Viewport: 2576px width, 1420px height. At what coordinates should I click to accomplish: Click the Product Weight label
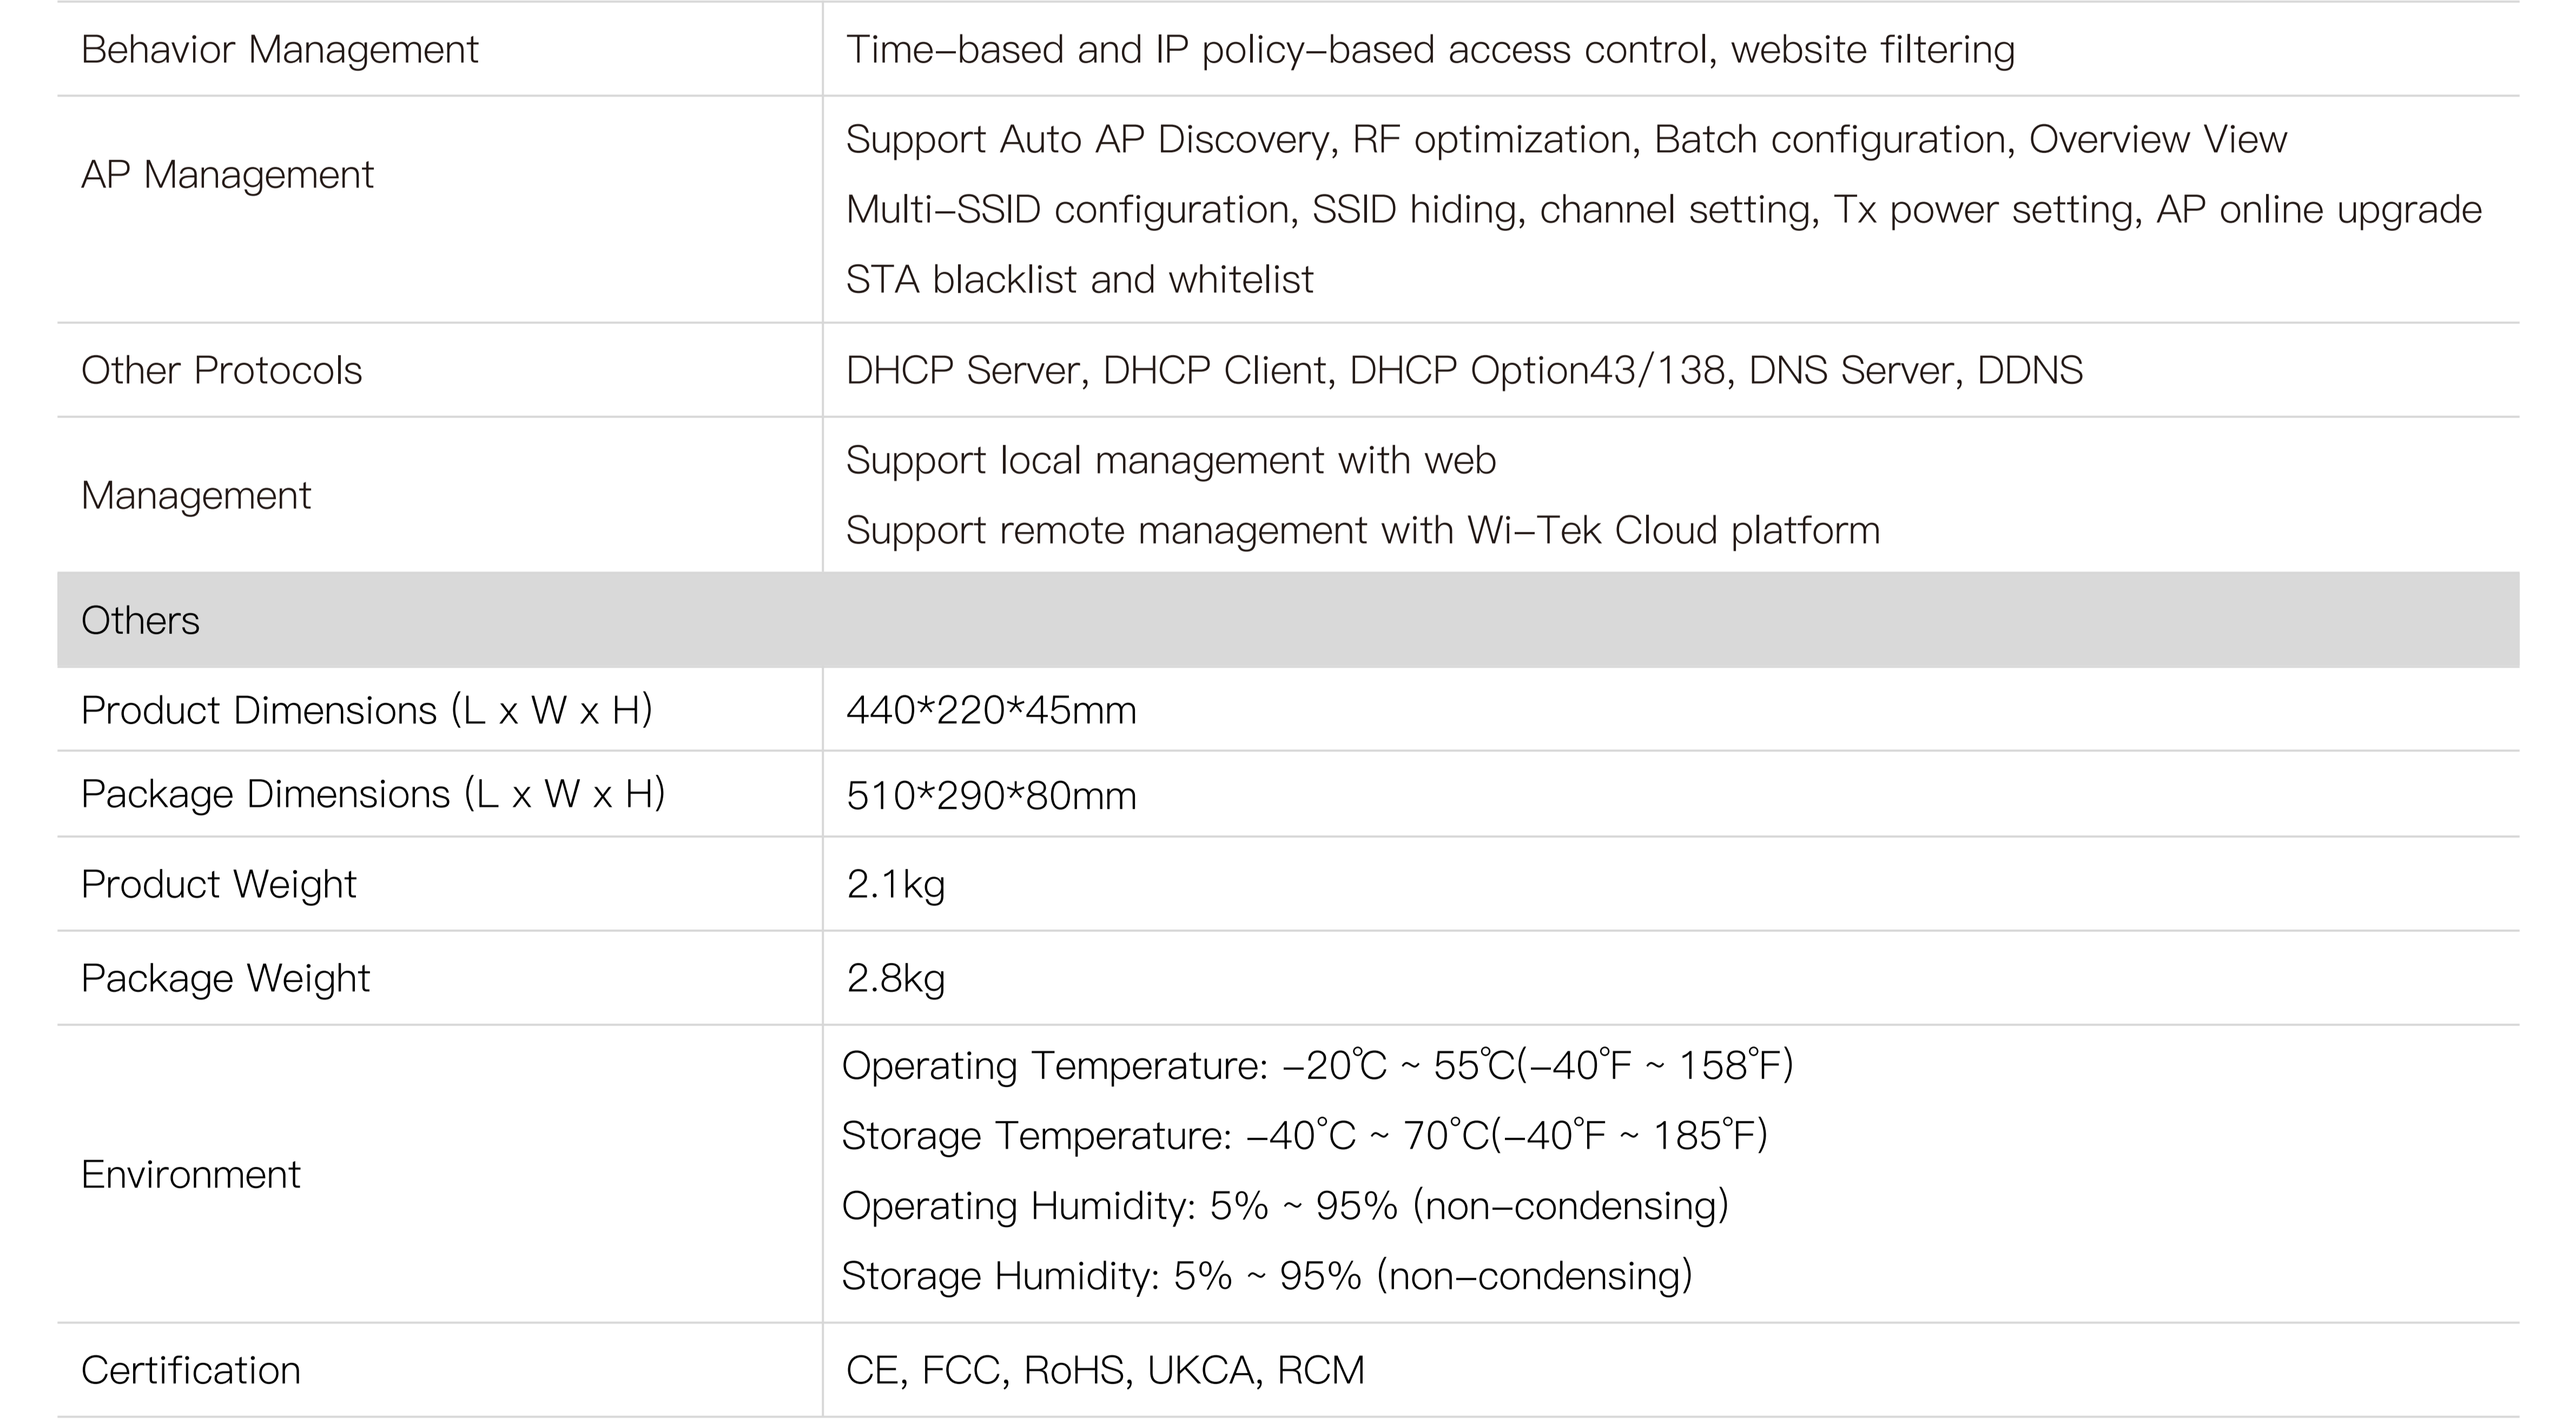[x=218, y=884]
